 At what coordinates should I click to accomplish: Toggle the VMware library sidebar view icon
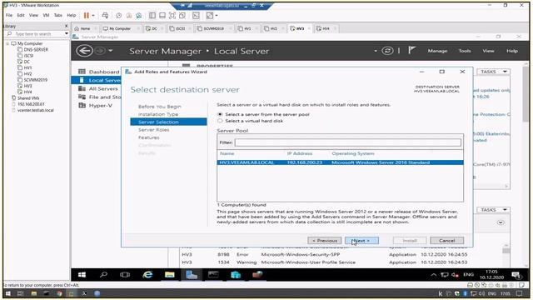click(x=152, y=15)
